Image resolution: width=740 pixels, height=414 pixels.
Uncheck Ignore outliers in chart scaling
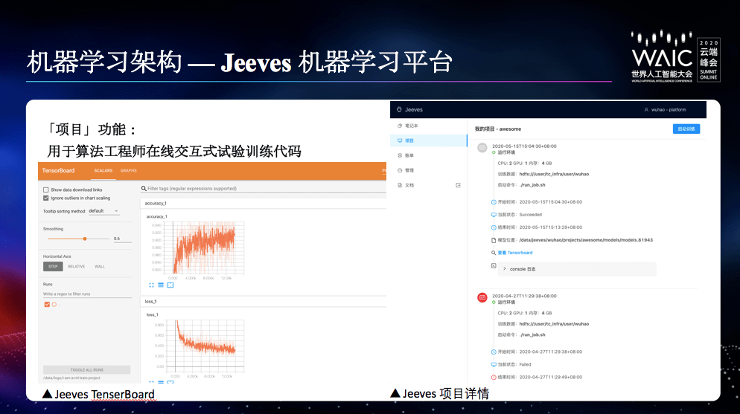point(45,198)
